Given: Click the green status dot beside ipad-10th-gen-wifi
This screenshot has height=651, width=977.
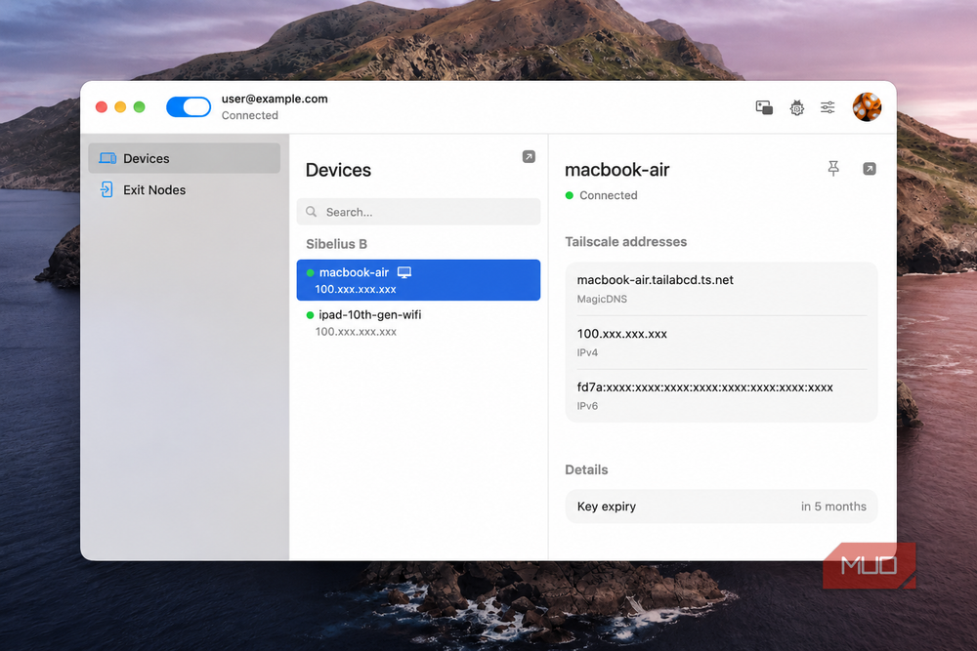Looking at the screenshot, I should pos(310,315).
